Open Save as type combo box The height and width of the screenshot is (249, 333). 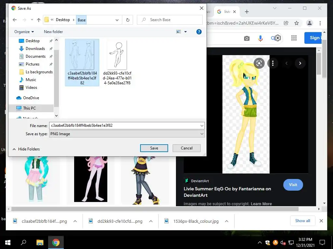click(x=127, y=134)
